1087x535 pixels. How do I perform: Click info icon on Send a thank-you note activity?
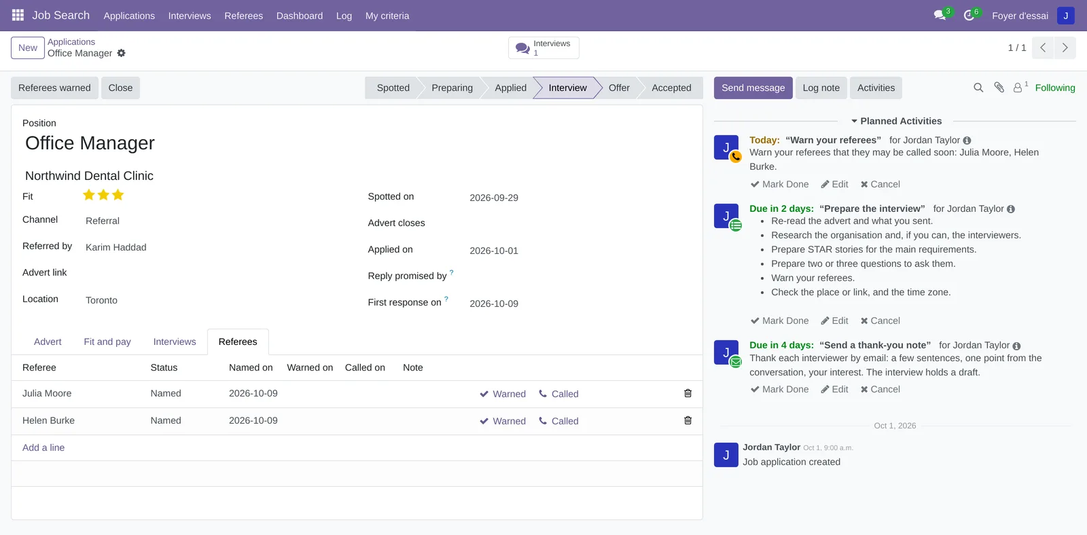(x=1016, y=346)
